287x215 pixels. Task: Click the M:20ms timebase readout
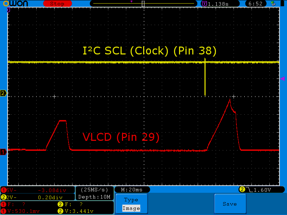pos(132,190)
